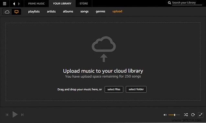The height and width of the screenshot is (123, 206).
Task: Focus the Search your Library field
Action: (x=187, y=3)
